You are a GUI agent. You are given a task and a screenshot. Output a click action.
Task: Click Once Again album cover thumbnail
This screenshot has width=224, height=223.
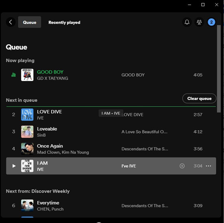pyautogui.click(x=27, y=149)
